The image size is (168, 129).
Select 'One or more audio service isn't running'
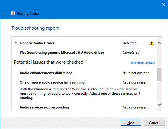52,82
